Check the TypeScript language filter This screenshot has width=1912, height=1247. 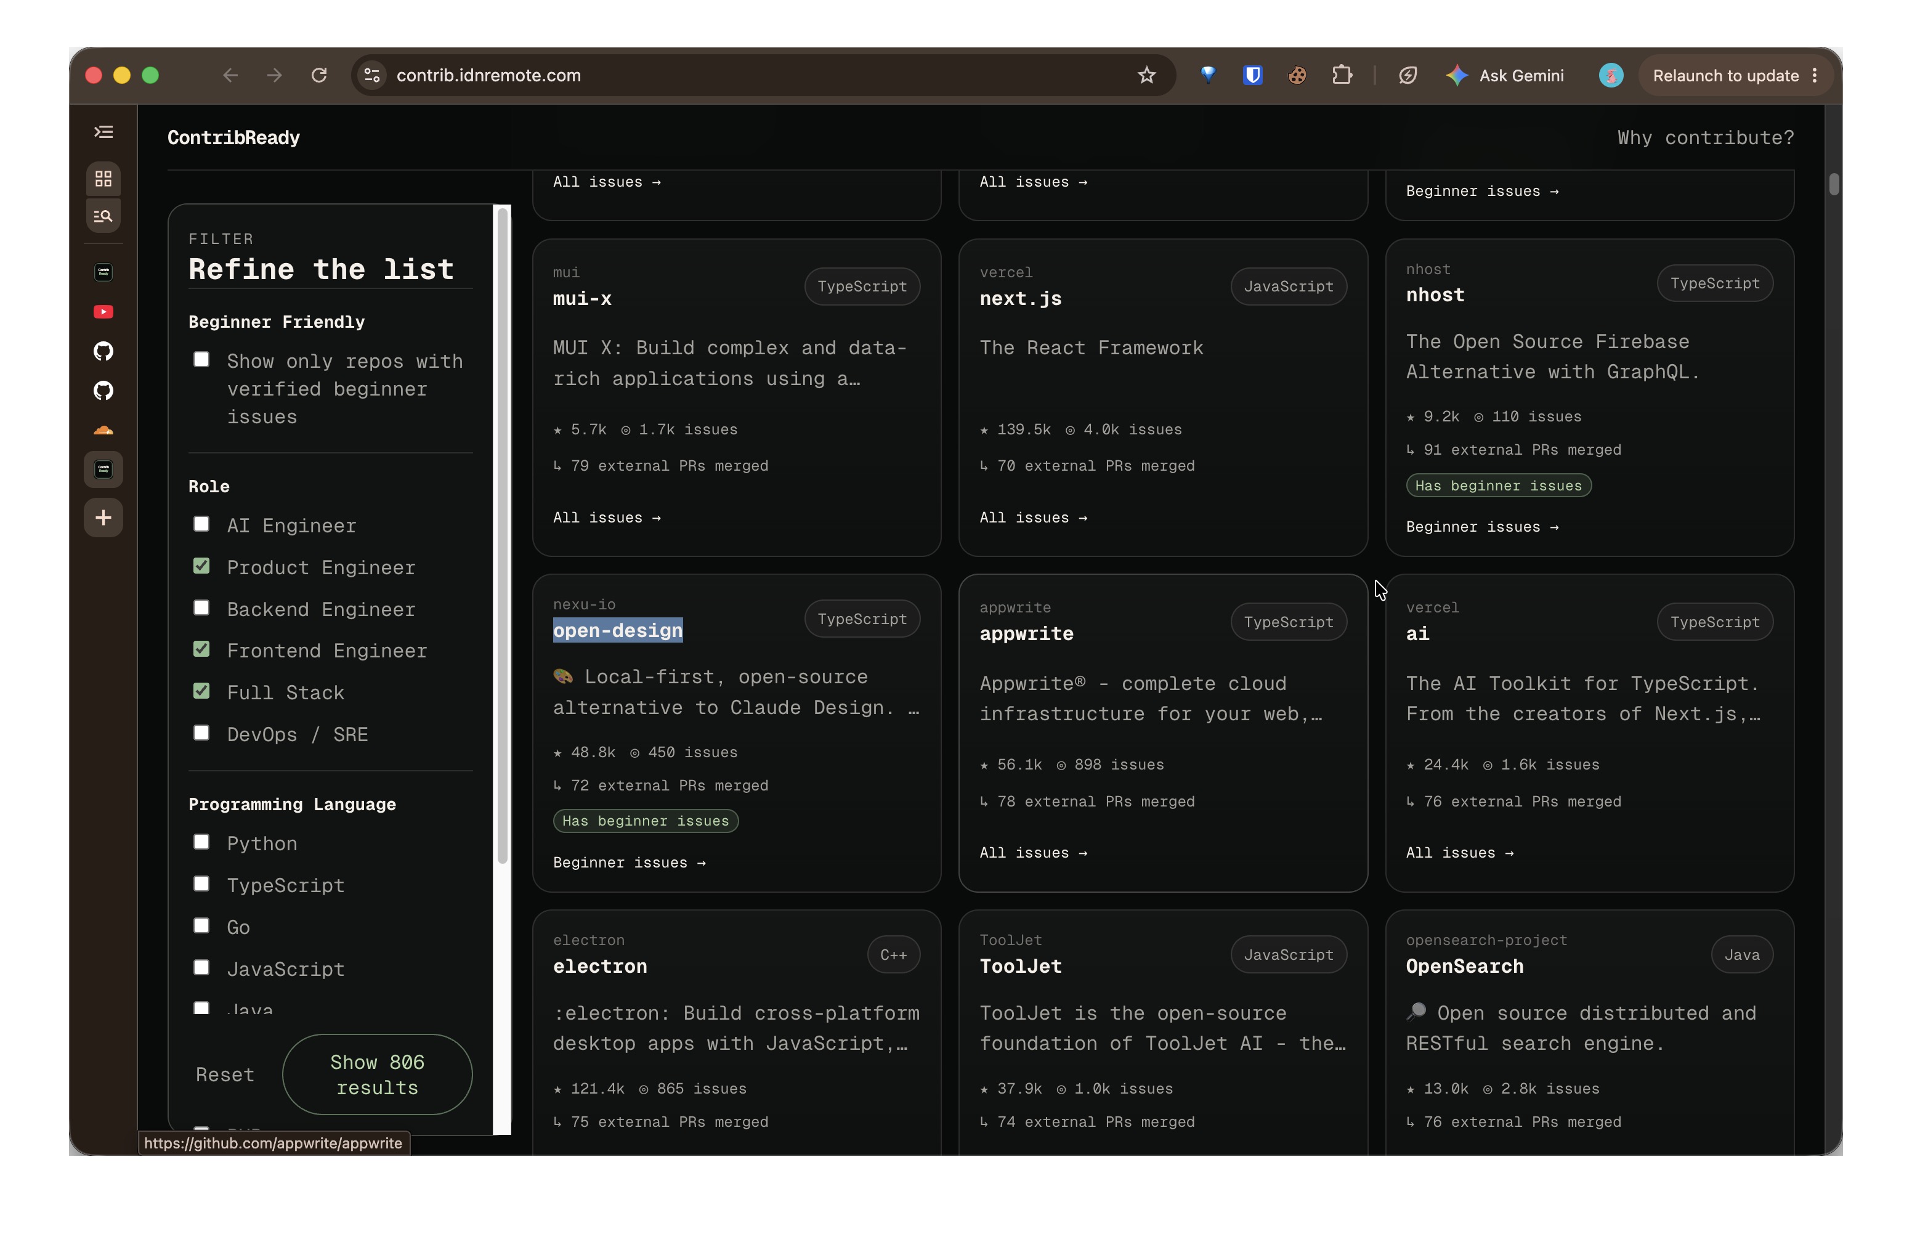pos(201,884)
